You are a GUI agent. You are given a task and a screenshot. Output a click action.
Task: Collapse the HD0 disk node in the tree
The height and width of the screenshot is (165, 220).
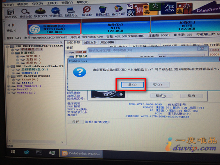[7, 46]
